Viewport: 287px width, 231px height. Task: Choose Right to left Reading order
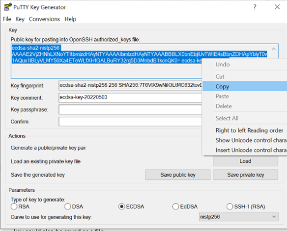coord(249,130)
